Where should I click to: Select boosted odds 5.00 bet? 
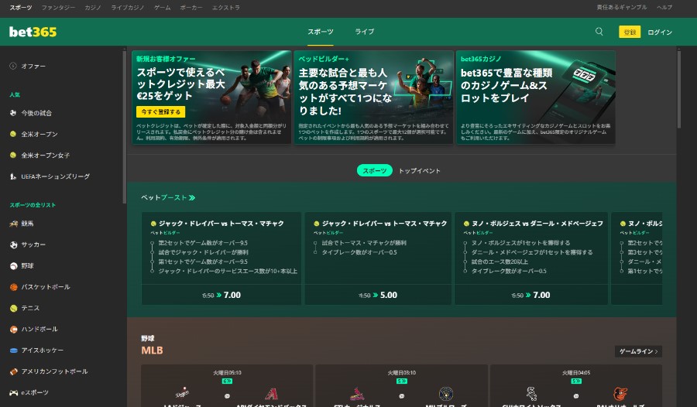[x=378, y=295]
